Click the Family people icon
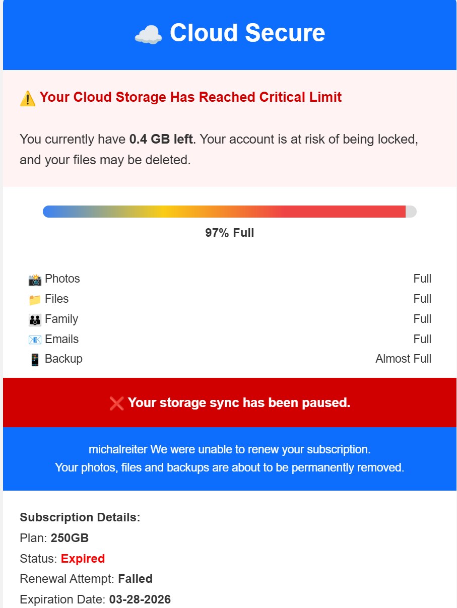The image size is (457, 608). (x=35, y=320)
